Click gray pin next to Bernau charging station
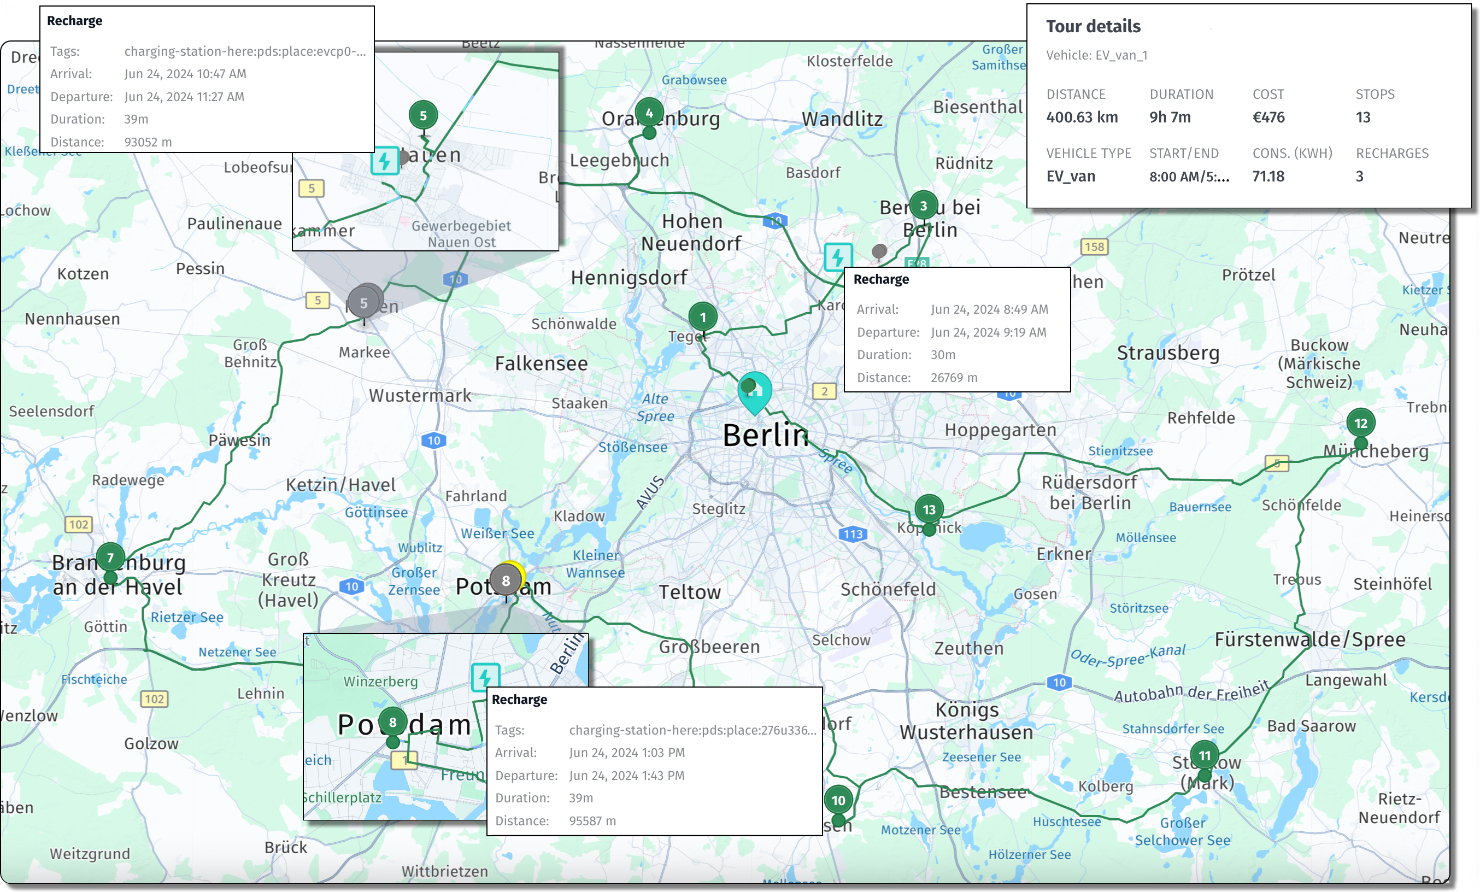The width and height of the screenshot is (1480, 892). pos(879,251)
